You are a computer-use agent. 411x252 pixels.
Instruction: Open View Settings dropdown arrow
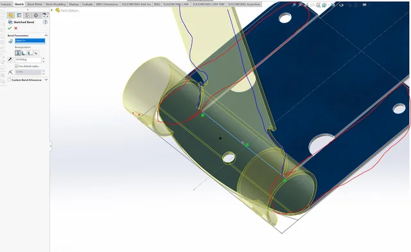(369, 4)
